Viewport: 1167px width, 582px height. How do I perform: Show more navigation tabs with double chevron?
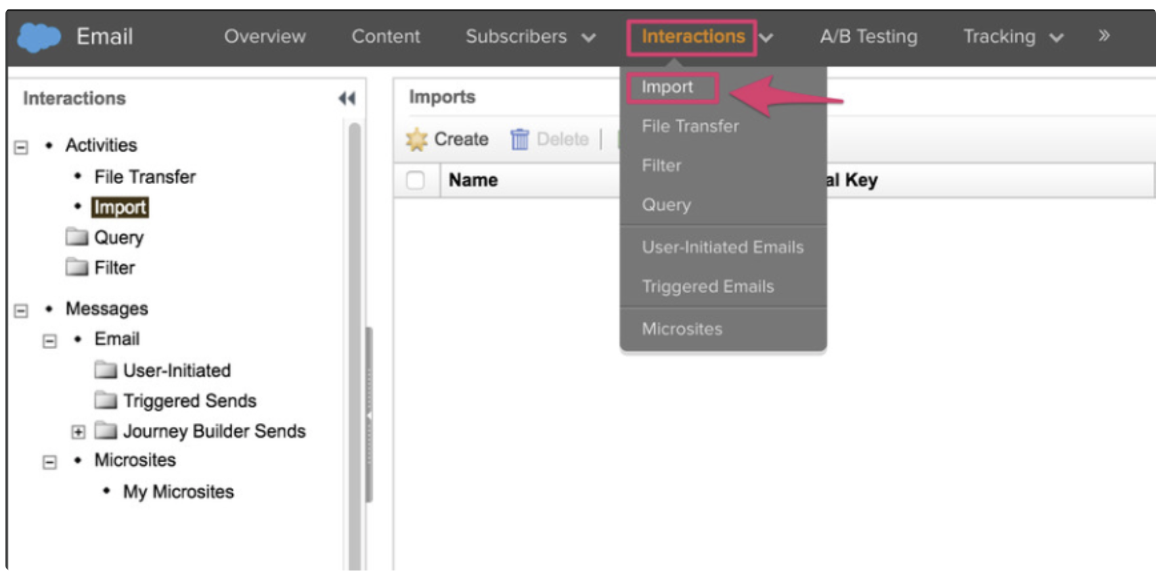[1104, 36]
